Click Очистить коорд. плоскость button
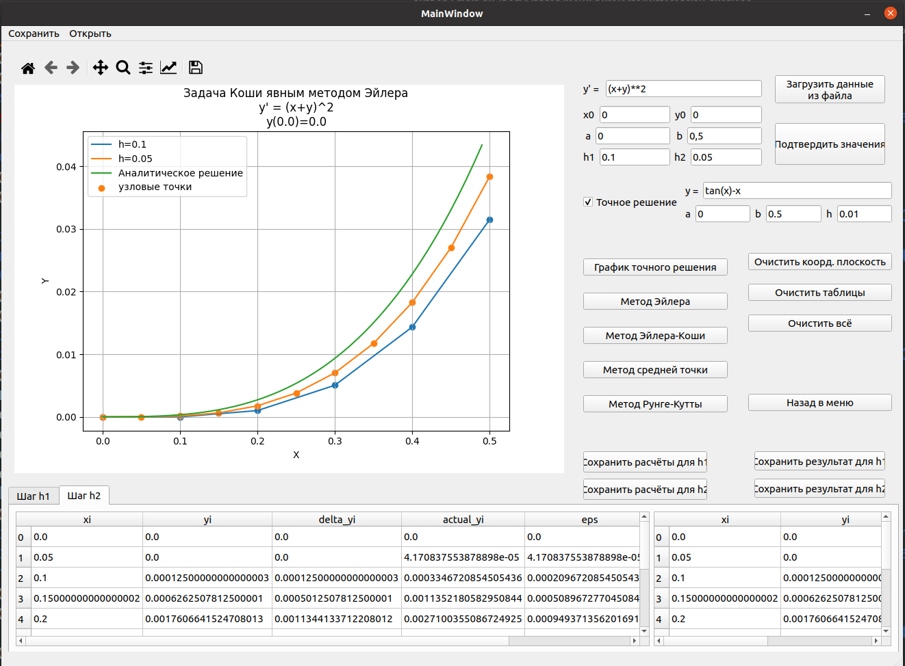The image size is (905, 666). (x=820, y=262)
